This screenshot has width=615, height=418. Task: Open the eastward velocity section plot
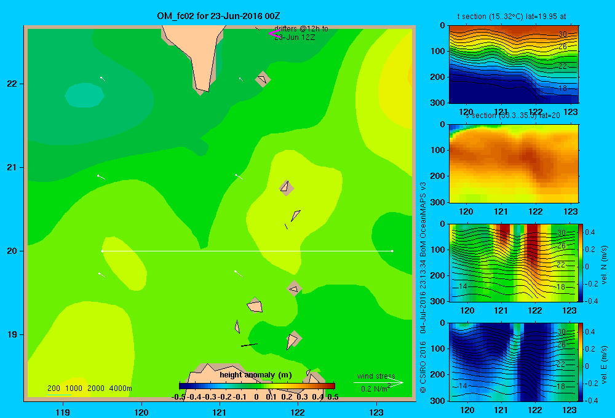[x=514, y=362]
